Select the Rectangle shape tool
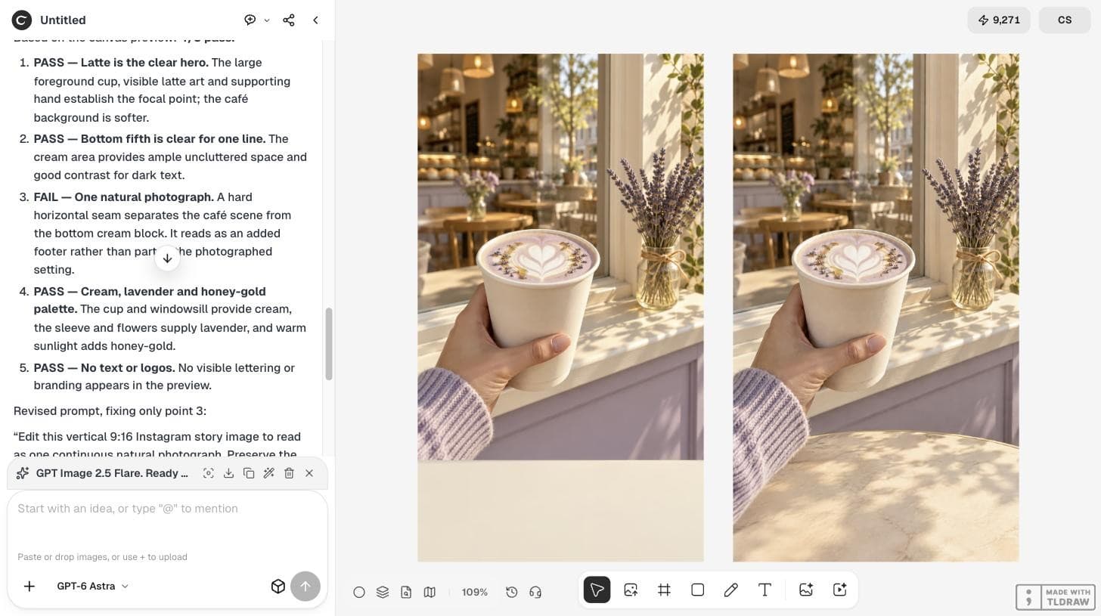Screen dimensions: 1101x616 coord(697,590)
